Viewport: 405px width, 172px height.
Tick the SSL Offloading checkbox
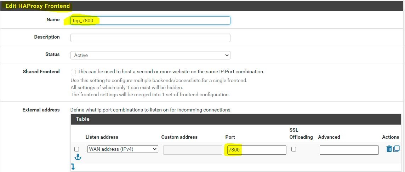[293, 149]
